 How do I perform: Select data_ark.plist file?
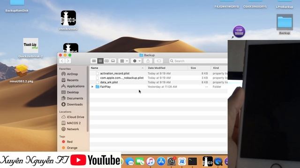coord(109,82)
